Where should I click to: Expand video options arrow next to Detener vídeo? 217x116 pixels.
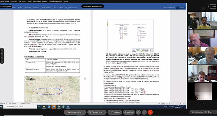[105, 112]
